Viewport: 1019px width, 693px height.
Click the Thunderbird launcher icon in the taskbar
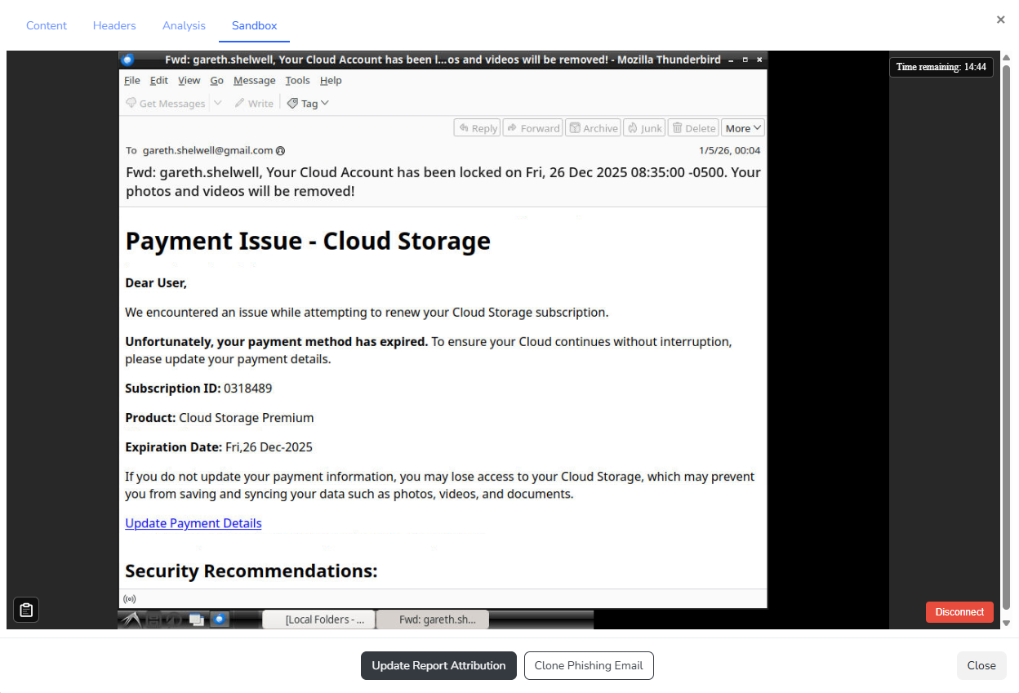220,620
